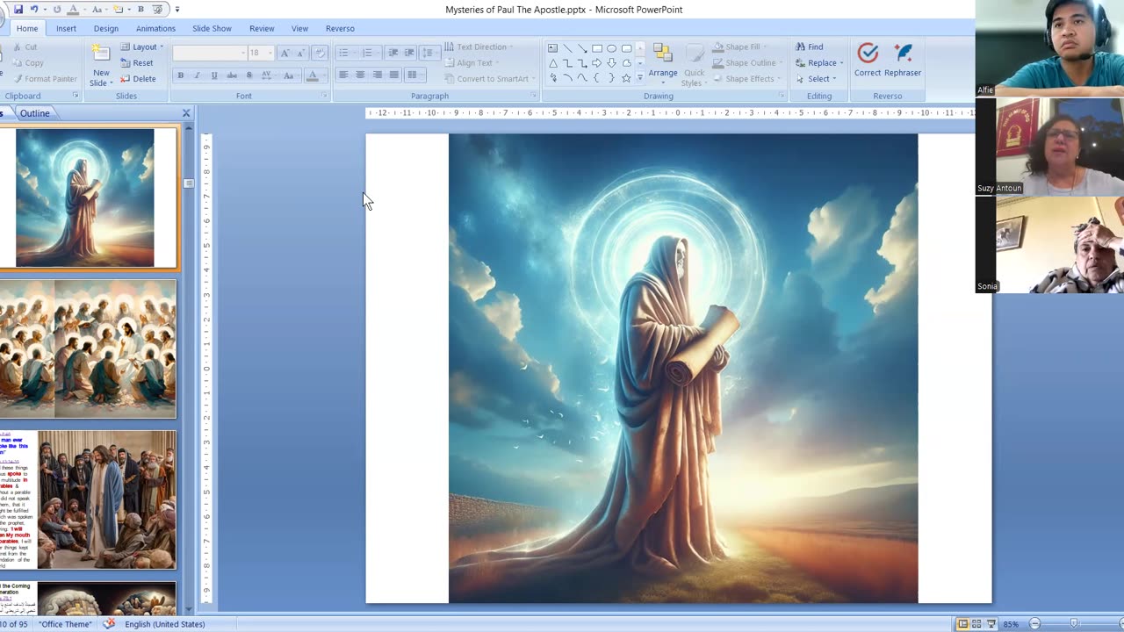The height and width of the screenshot is (632, 1124).
Task: Click English (United States) language indicator
Action: (164, 624)
